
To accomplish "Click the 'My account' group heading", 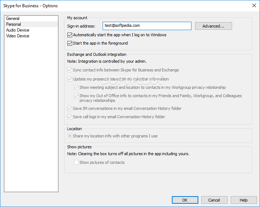I will [x=77, y=18].
